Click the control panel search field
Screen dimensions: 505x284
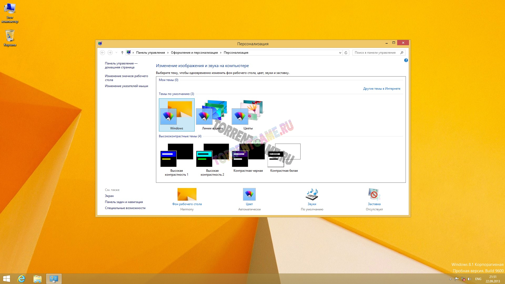[375, 53]
